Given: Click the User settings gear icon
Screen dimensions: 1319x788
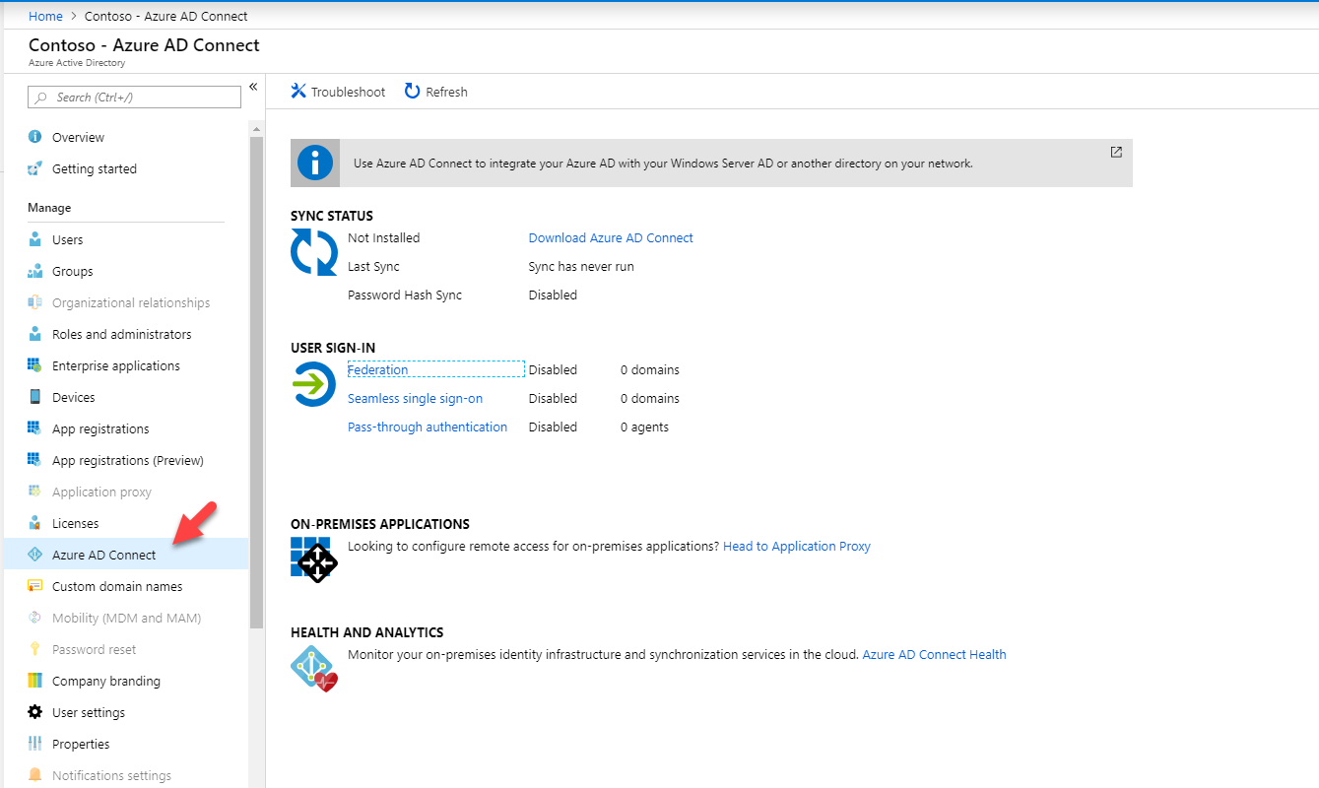Looking at the screenshot, I should pyautogui.click(x=35, y=712).
